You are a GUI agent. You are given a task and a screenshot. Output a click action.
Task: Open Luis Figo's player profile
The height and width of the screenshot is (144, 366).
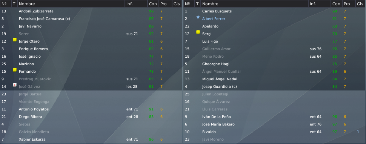click(210, 41)
